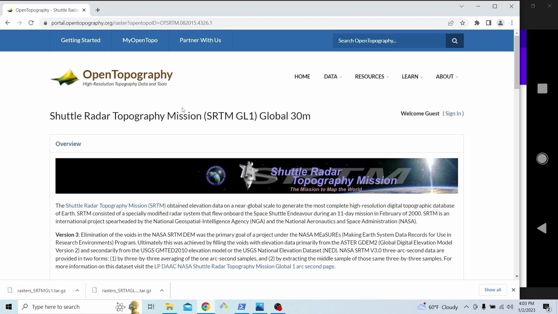Close the downloads bar
The width and height of the screenshot is (558, 314).
coord(513,290)
